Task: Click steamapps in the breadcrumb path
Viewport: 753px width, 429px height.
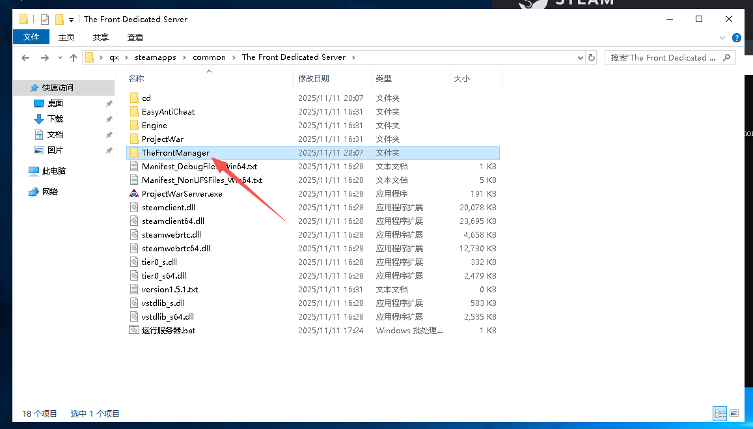Action: tap(156, 57)
